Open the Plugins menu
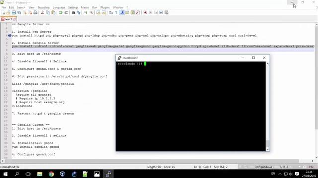Image resolution: width=318 pixels, height=178 pixels. [x=105, y=8]
